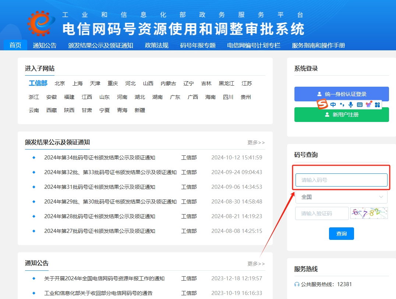
Task: Open the 重庆 sub-site
Action: coord(113,83)
